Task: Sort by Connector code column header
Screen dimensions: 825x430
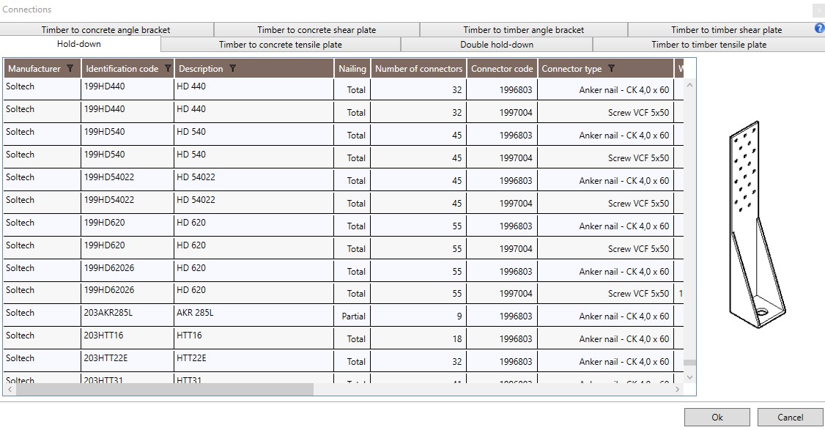Action: pos(502,68)
